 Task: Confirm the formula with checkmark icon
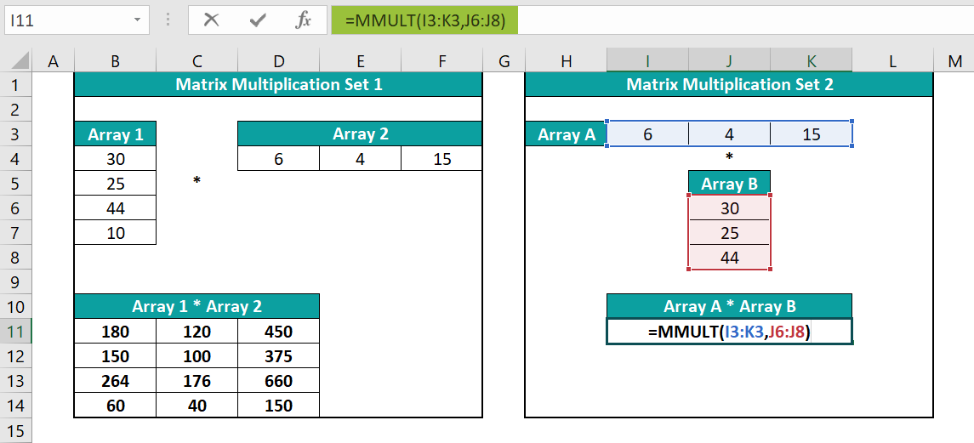(256, 20)
